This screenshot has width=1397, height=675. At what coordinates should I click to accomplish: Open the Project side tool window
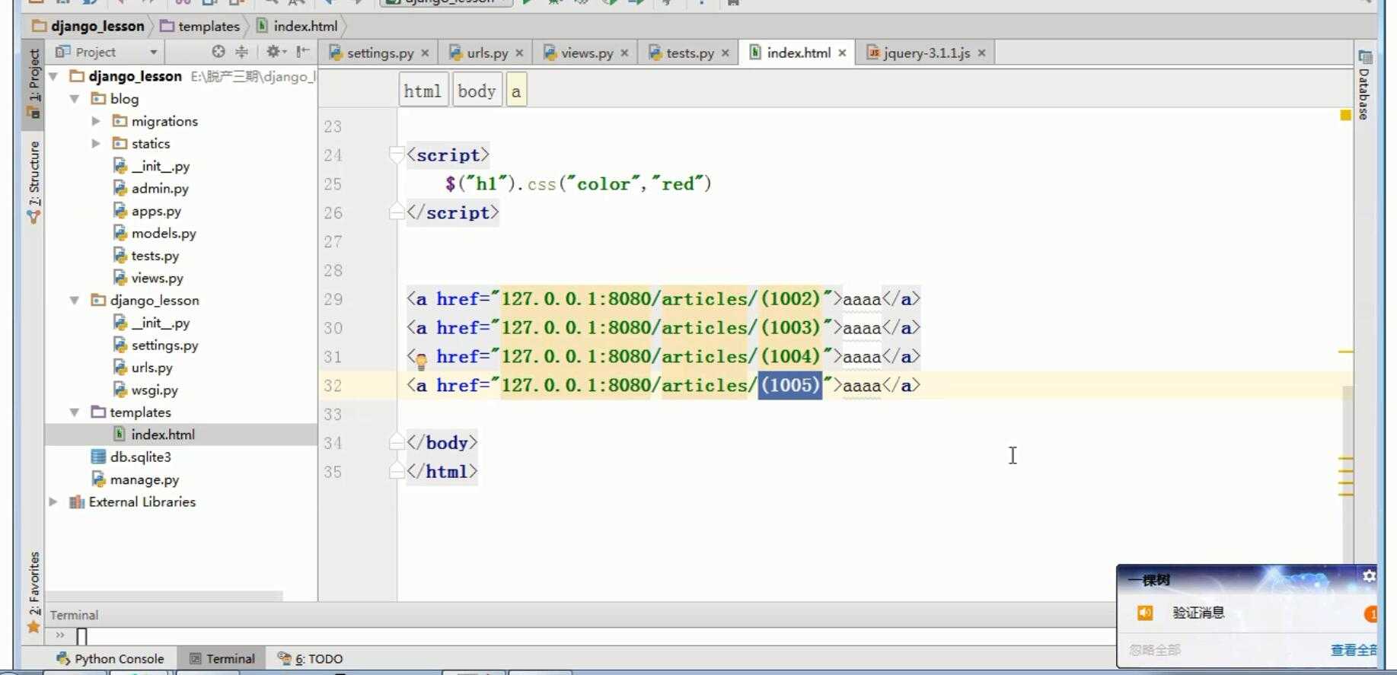(x=33, y=84)
